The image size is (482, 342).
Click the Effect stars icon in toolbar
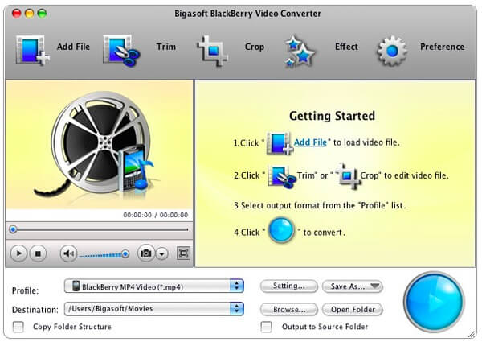299,52
